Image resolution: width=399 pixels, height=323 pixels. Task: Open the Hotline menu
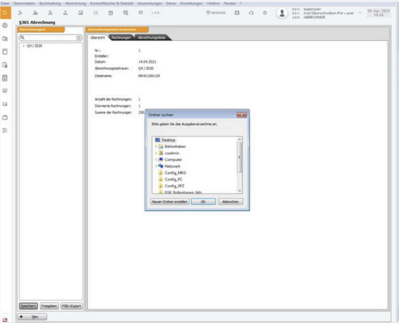click(213, 3)
